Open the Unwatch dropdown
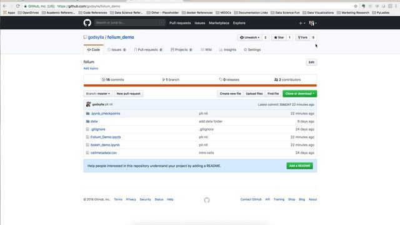The image size is (400, 225). 250,37
